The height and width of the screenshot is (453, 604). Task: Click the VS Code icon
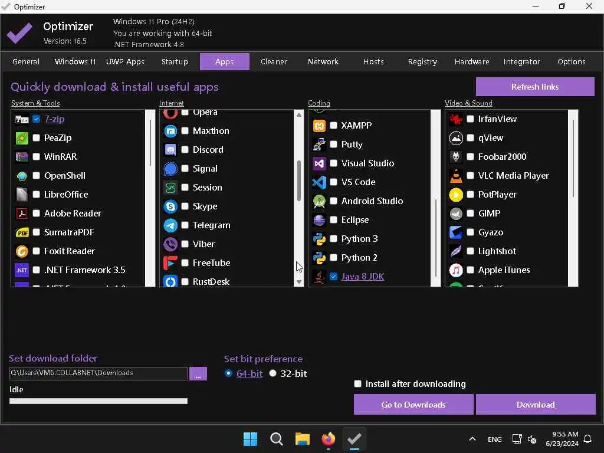(319, 182)
